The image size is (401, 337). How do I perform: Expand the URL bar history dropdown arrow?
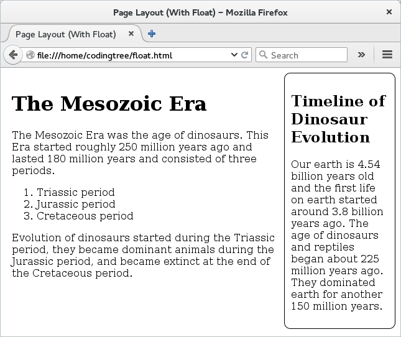(x=234, y=55)
